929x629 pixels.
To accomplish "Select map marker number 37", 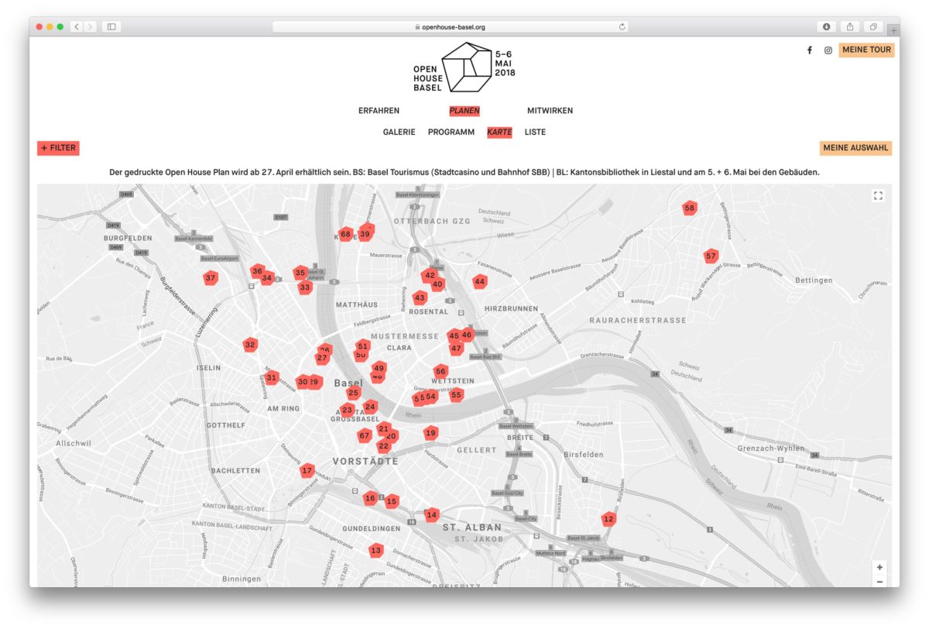I will [x=210, y=278].
